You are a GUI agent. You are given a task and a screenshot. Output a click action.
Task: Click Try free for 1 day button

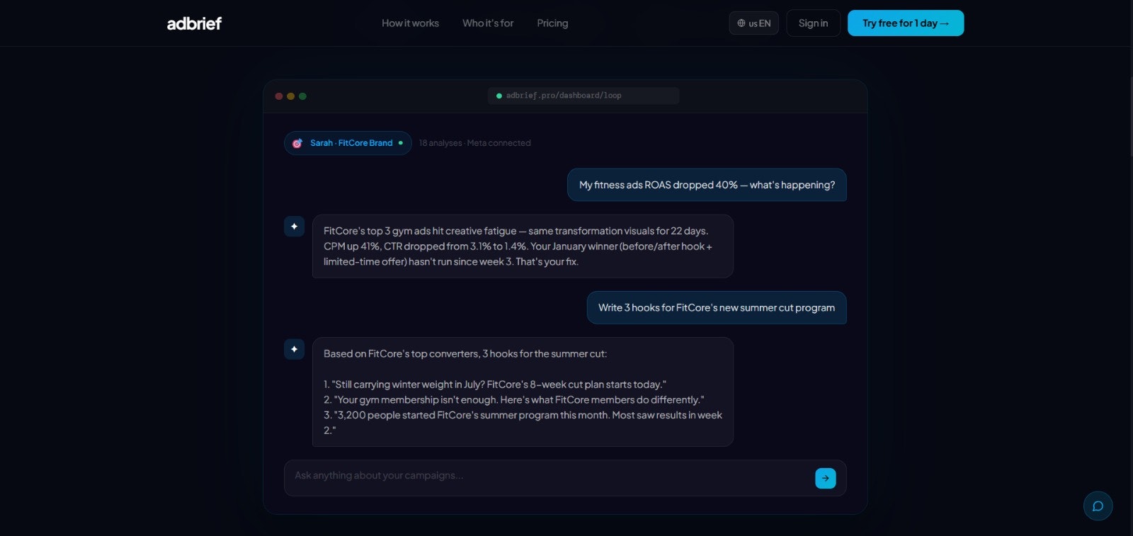(905, 23)
